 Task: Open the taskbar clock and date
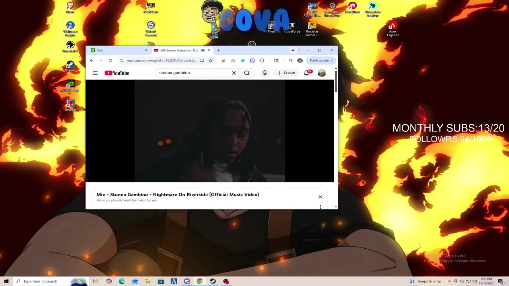(x=487, y=281)
